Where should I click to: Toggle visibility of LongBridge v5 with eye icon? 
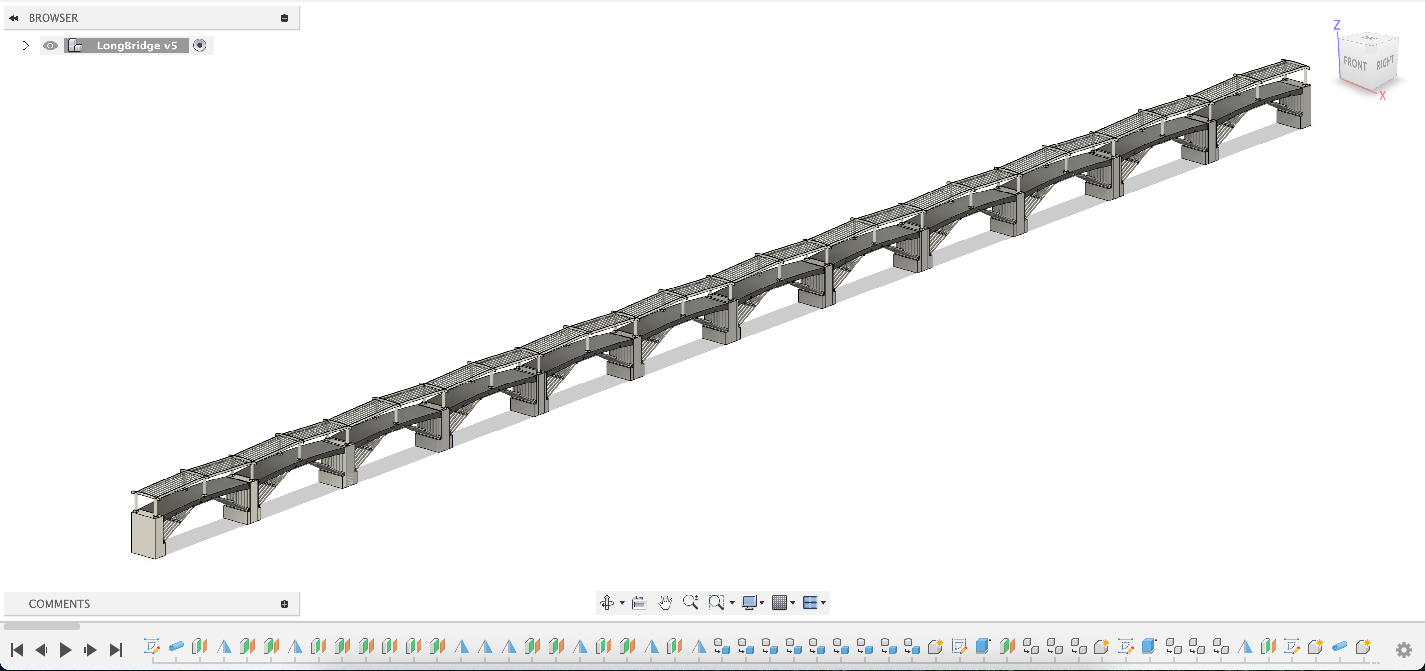[x=50, y=46]
